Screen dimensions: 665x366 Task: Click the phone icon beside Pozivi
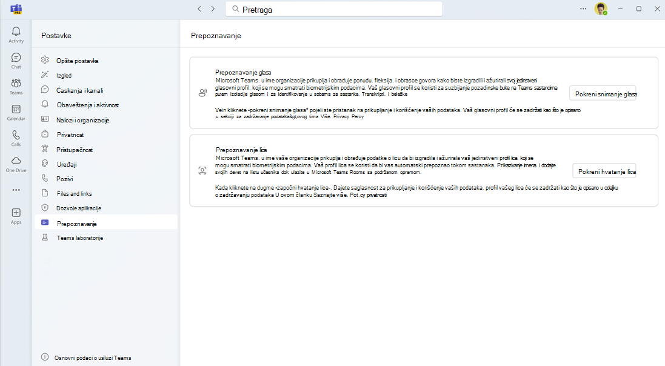tap(45, 178)
